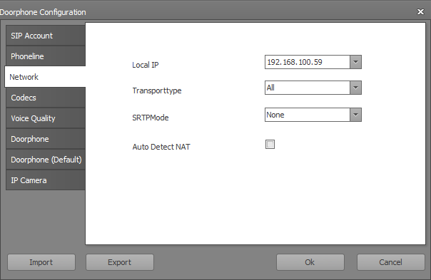Select the Network tab

pos(45,77)
